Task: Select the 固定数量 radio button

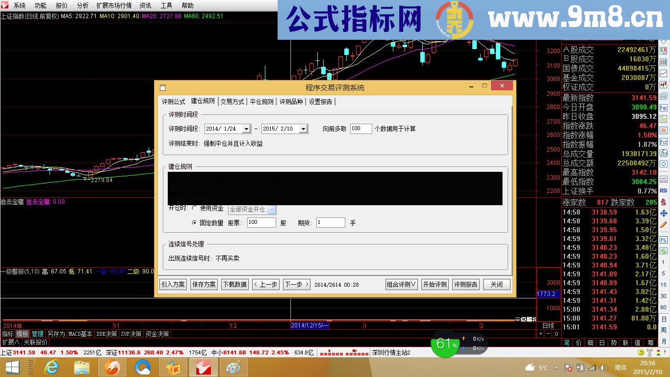Action: [x=195, y=223]
